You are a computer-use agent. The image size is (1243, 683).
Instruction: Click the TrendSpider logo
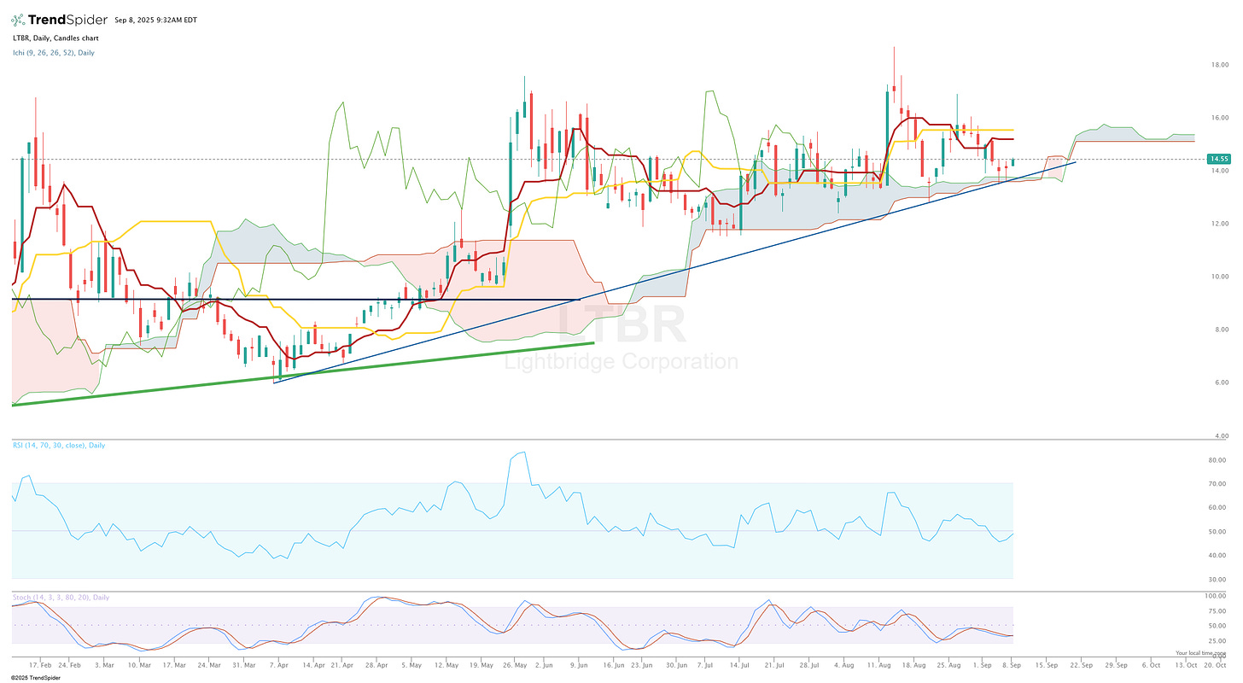(60, 19)
